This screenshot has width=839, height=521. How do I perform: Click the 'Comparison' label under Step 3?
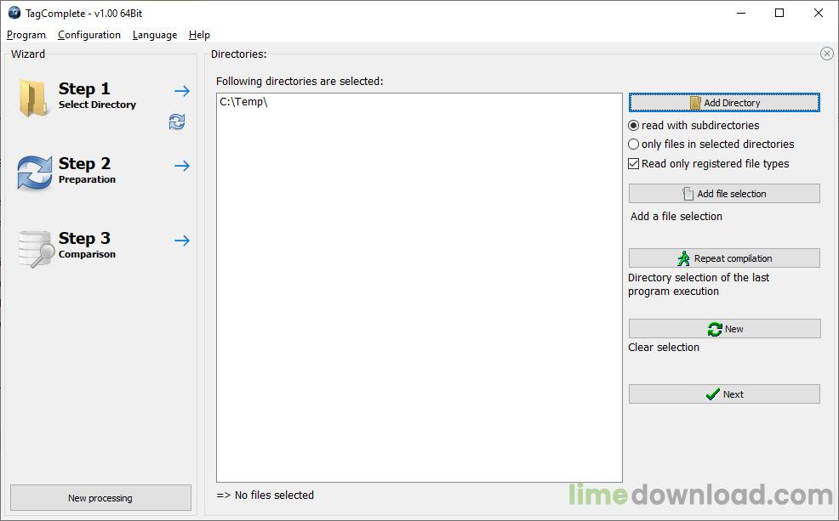tap(87, 254)
